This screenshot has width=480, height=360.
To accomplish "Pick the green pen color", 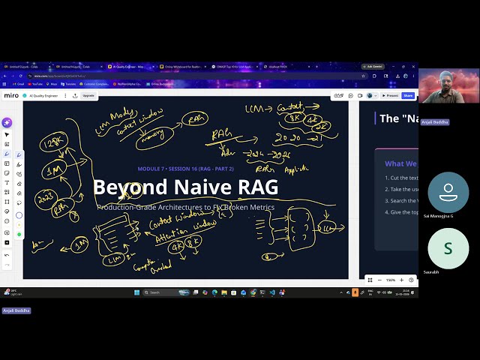I will tap(19, 235).
